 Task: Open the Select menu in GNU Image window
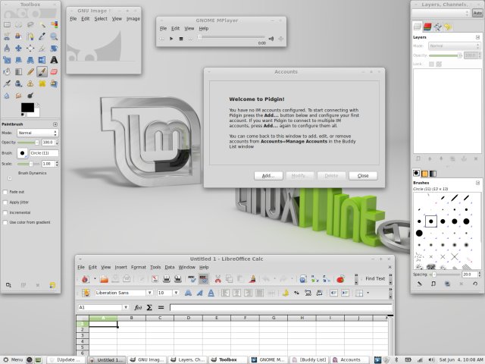[101, 18]
